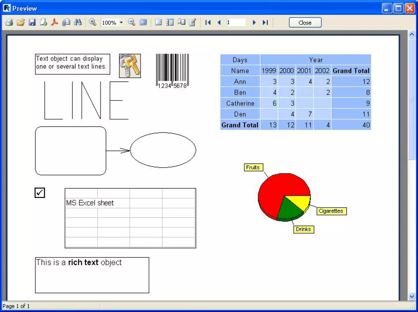Click the '1999' column header
Viewport: 418px width, 312px height.
click(269, 71)
